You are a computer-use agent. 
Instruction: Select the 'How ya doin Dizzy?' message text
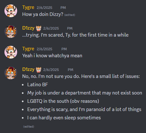pos(43,14)
